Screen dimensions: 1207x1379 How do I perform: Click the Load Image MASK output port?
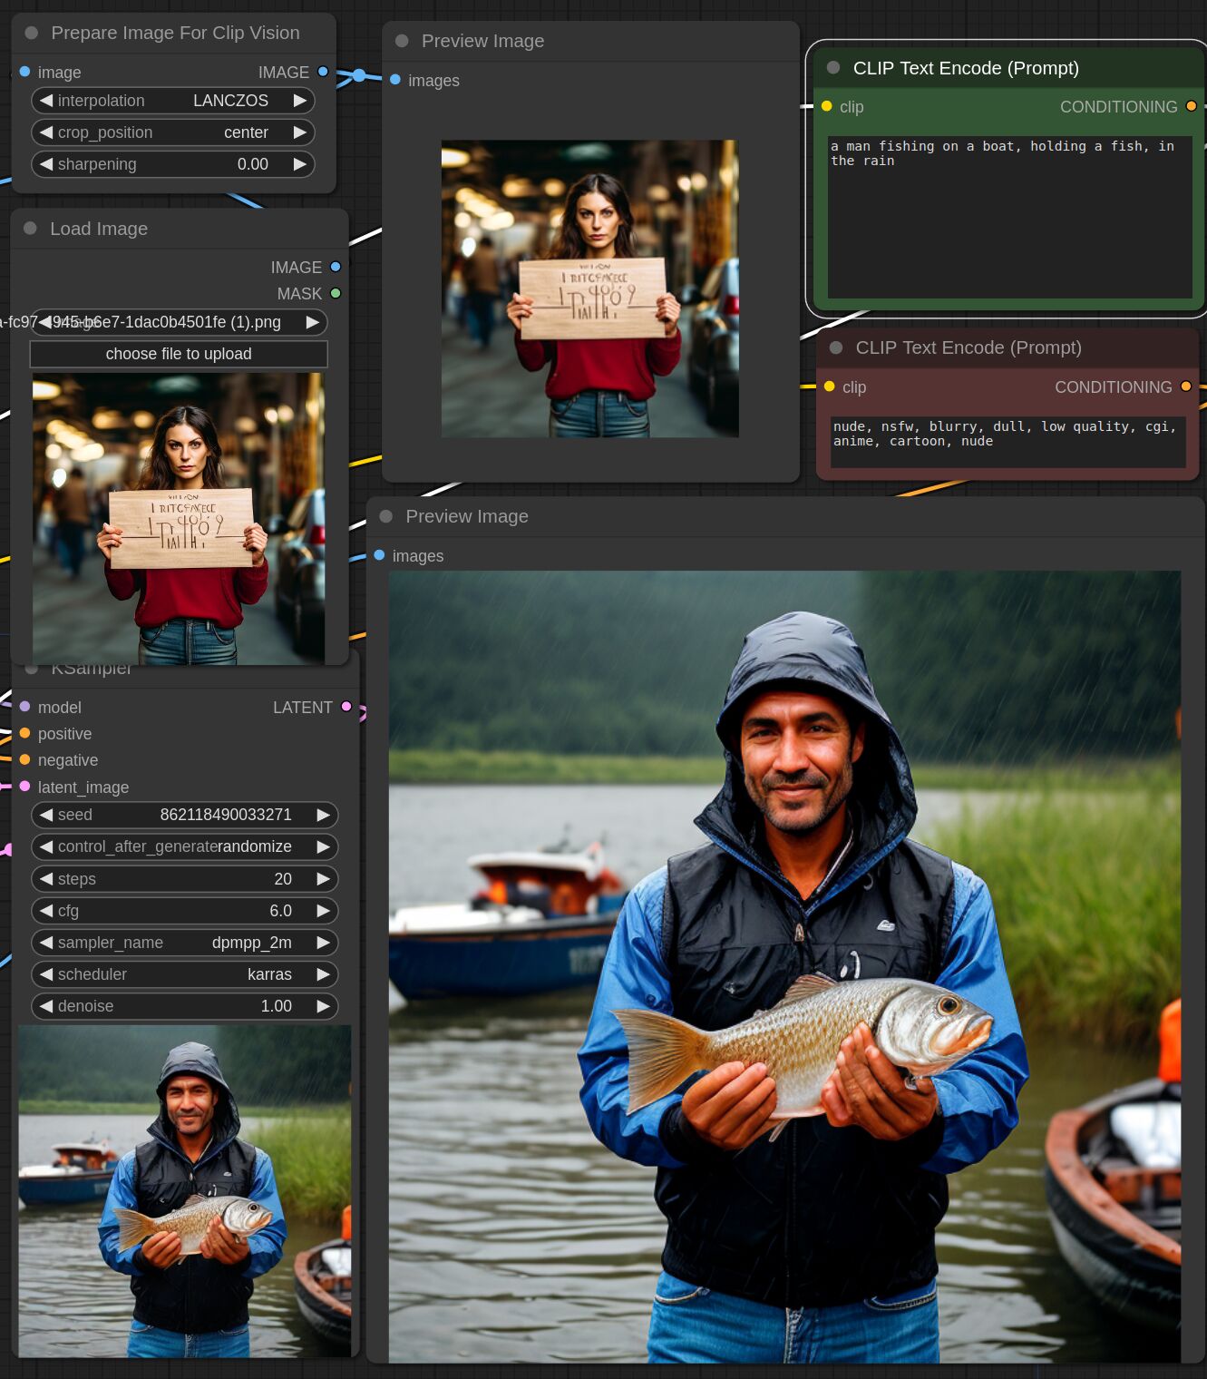tap(336, 293)
